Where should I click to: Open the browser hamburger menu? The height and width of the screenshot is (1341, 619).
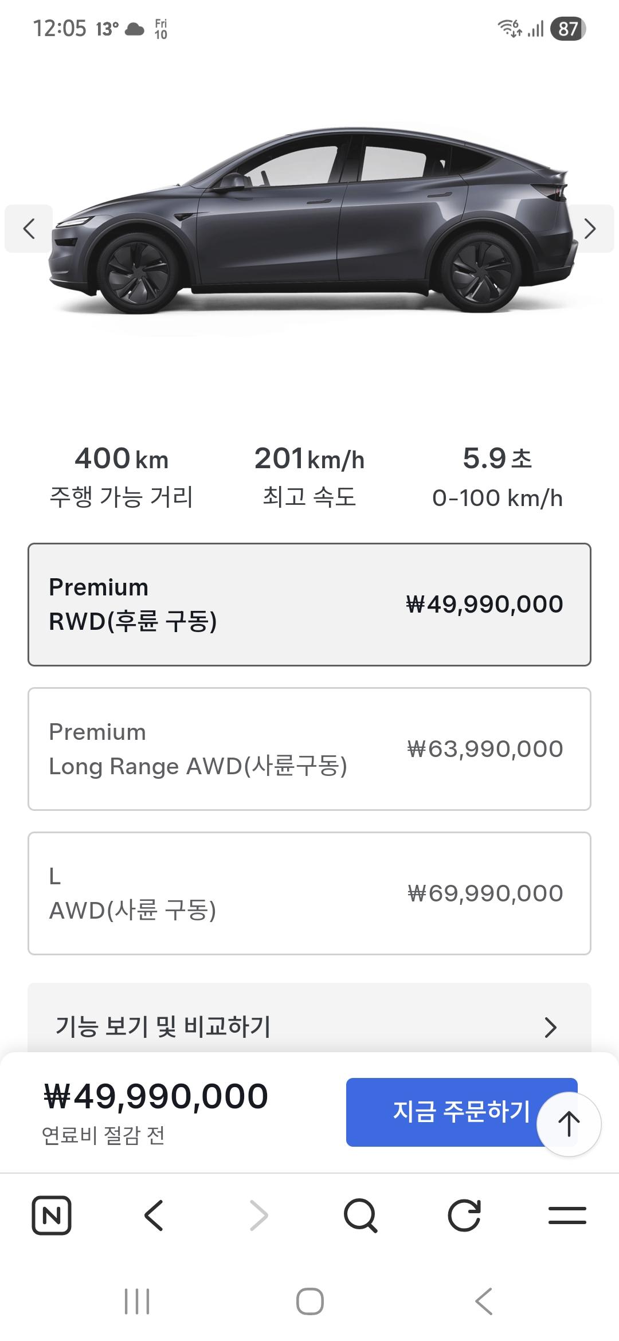pos(567,1215)
